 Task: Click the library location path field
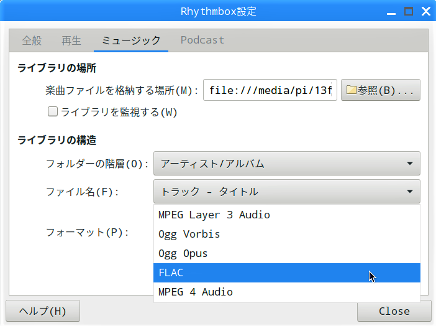pyautogui.click(x=270, y=90)
